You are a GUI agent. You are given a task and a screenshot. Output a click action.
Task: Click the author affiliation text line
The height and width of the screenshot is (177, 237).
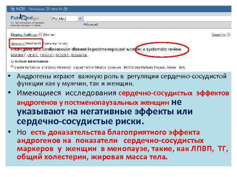click(98, 67)
